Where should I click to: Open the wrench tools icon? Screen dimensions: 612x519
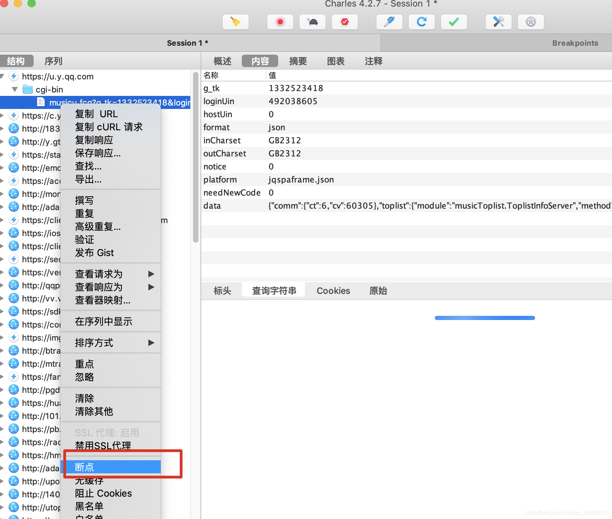tap(499, 22)
